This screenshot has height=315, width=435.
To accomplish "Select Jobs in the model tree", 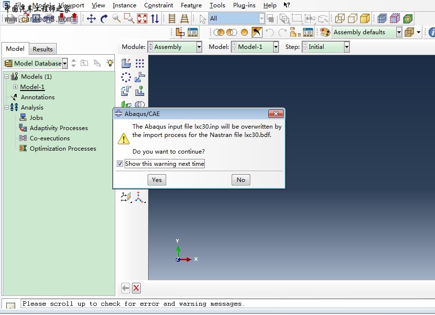I will [x=36, y=118].
